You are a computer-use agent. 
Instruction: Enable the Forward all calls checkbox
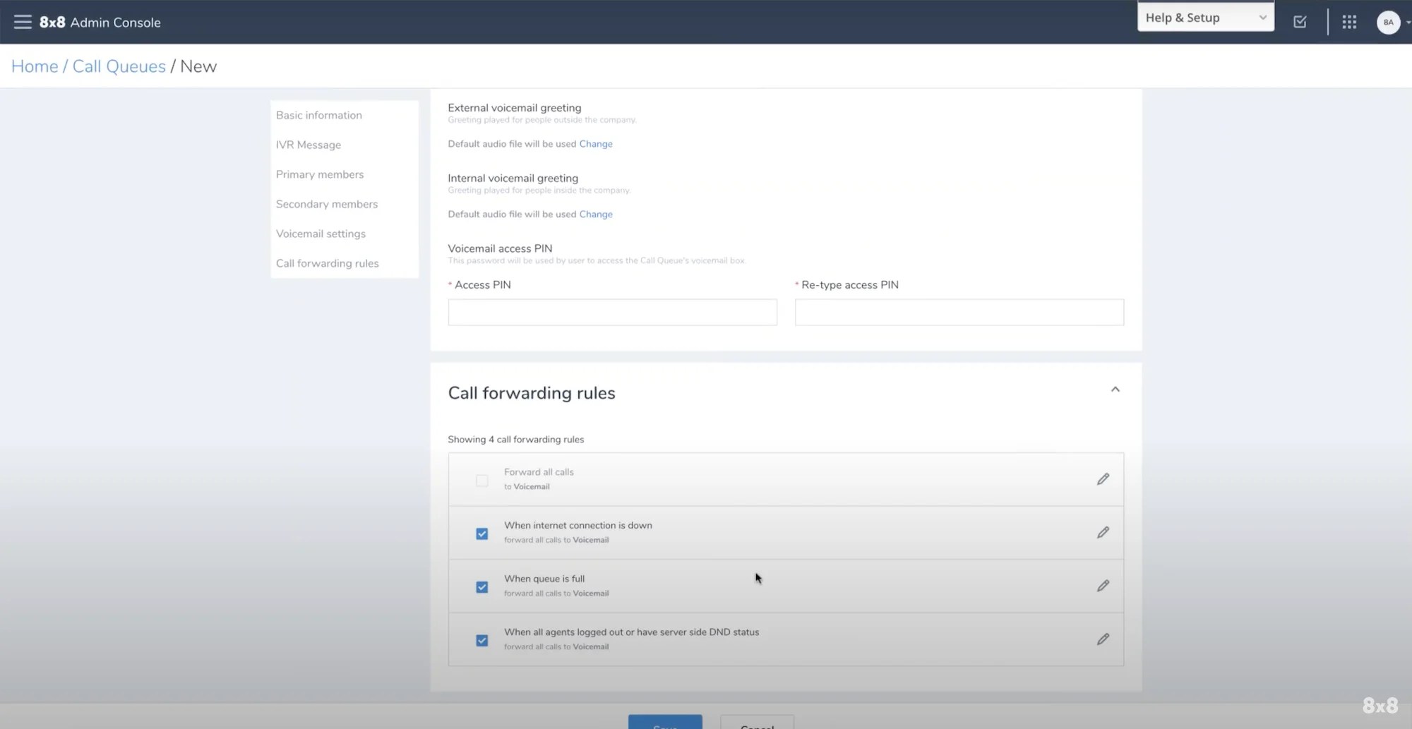(481, 481)
